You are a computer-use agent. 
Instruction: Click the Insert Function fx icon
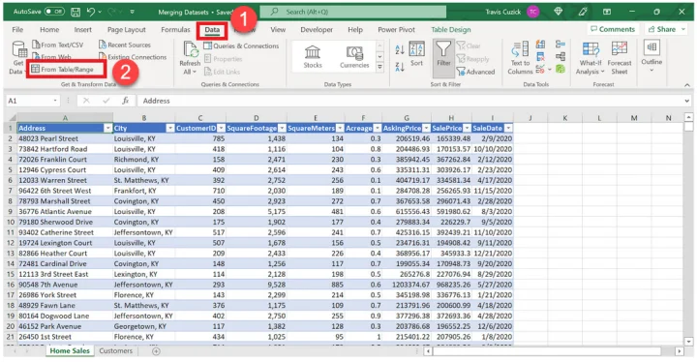coord(125,101)
